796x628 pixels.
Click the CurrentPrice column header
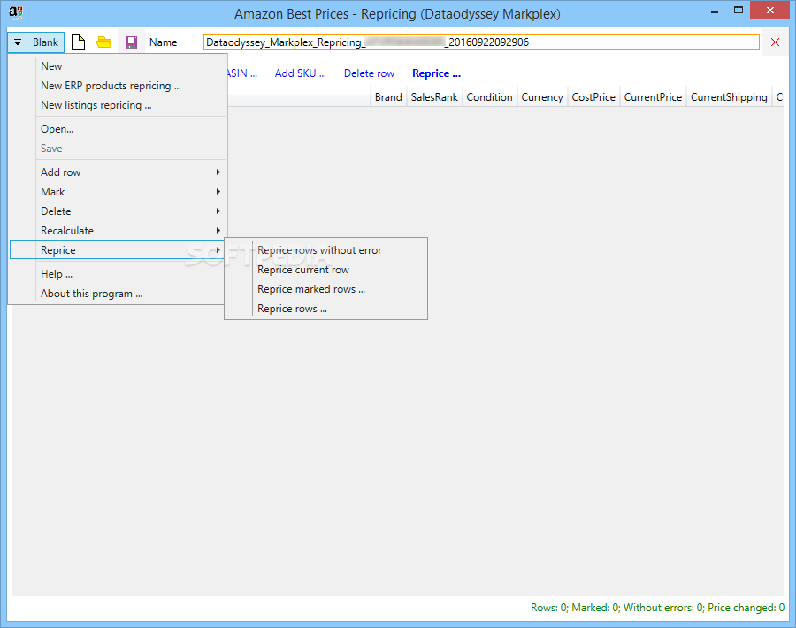point(653,97)
